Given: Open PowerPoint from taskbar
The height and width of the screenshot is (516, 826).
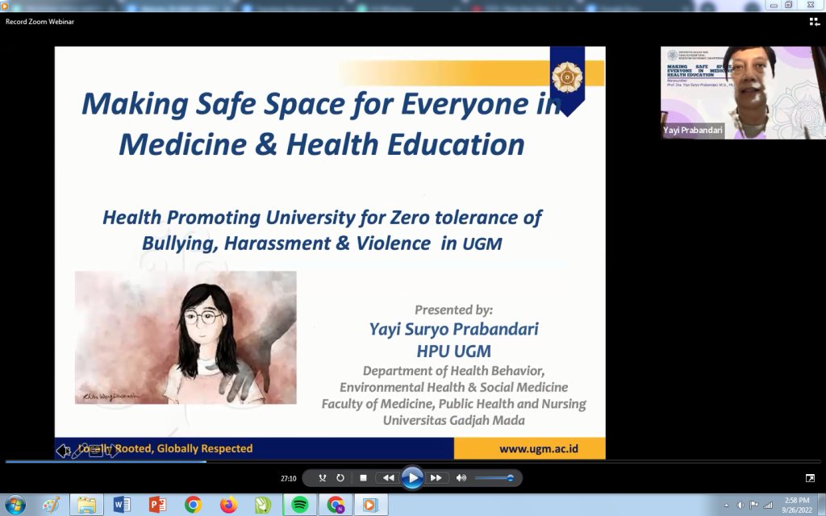Looking at the screenshot, I should [x=157, y=505].
